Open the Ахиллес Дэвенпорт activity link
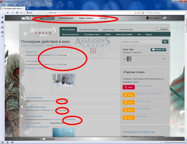The width and height of the screenshot is (187, 144). click(x=36, y=107)
